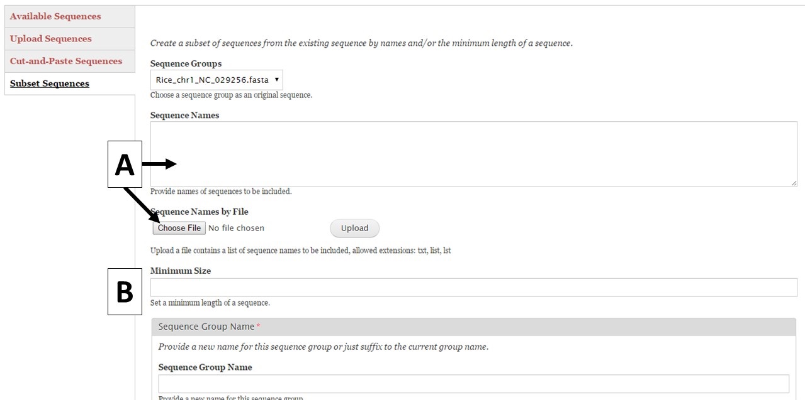Click the 'No file chosen' text
The image size is (805, 400).
(236, 228)
